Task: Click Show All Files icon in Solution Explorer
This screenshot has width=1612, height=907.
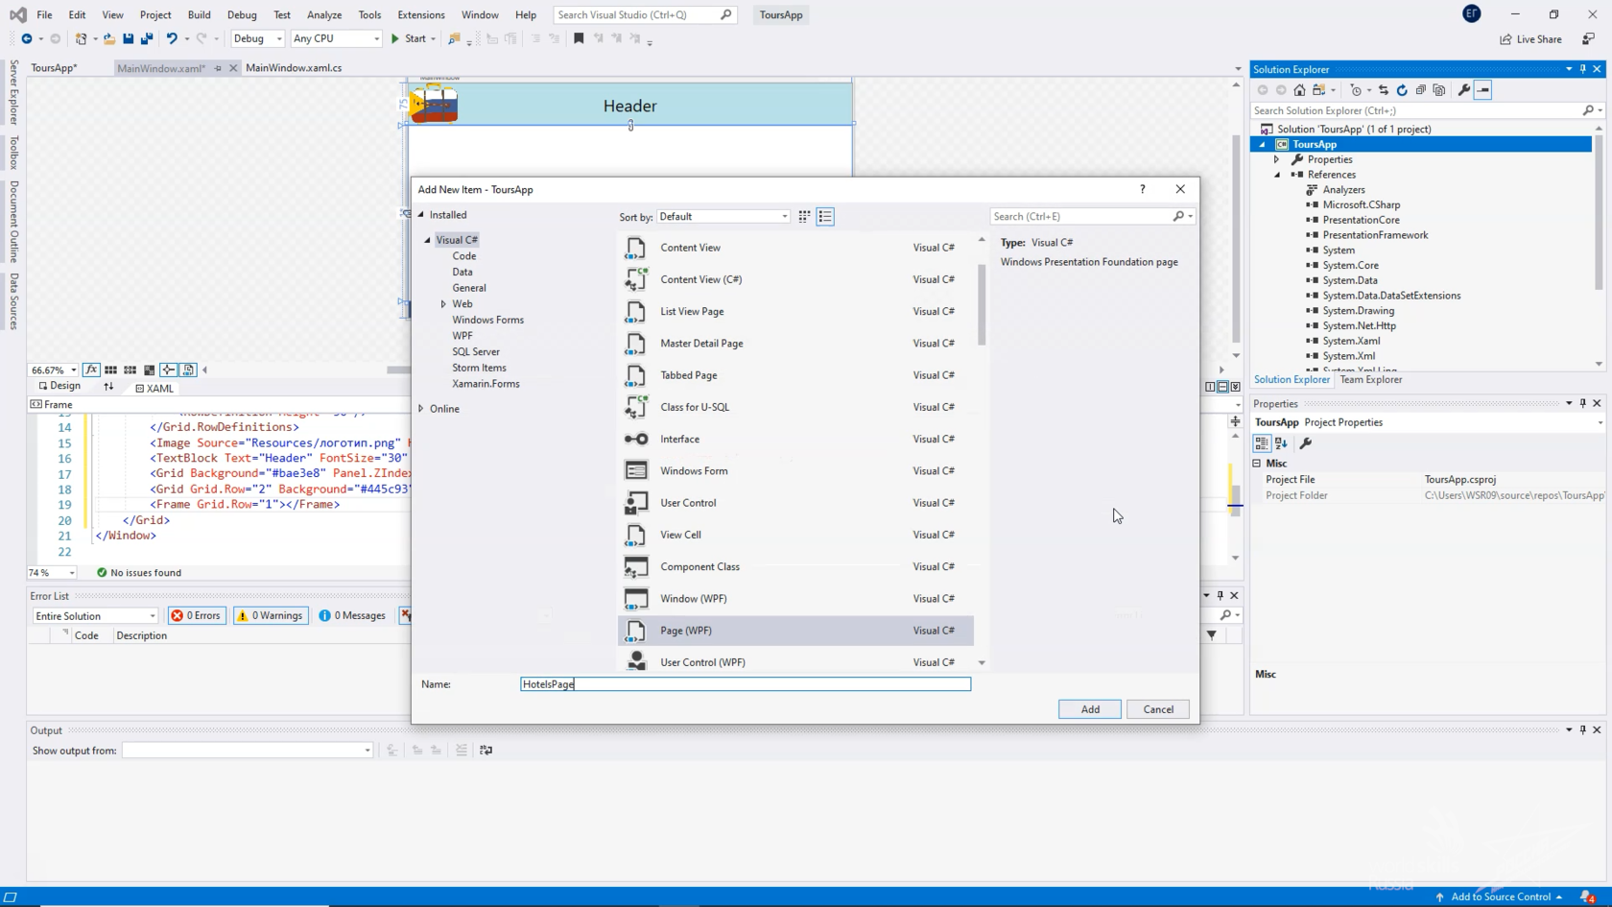Action: pos(1439,90)
